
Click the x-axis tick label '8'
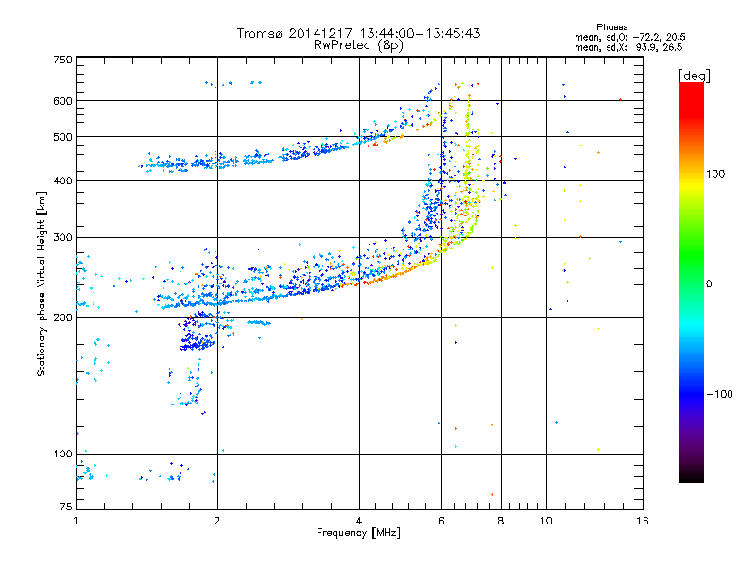pyautogui.click(x=501, y=521)
